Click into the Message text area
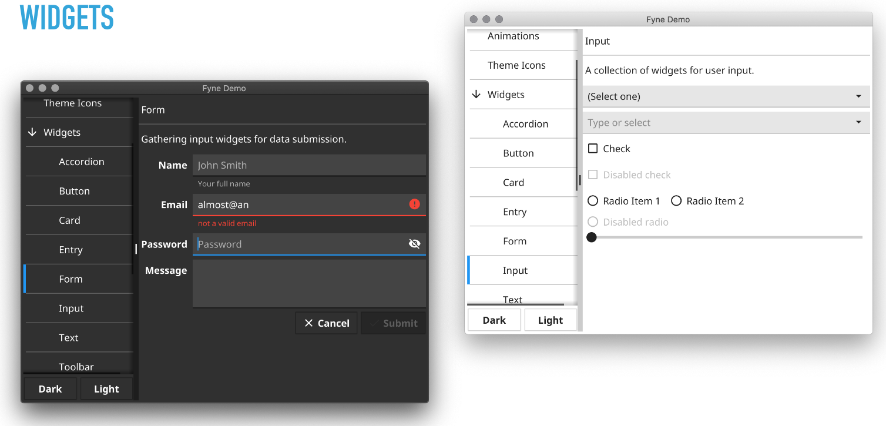Viewport: 886px width, 426px height. point(308,283)
